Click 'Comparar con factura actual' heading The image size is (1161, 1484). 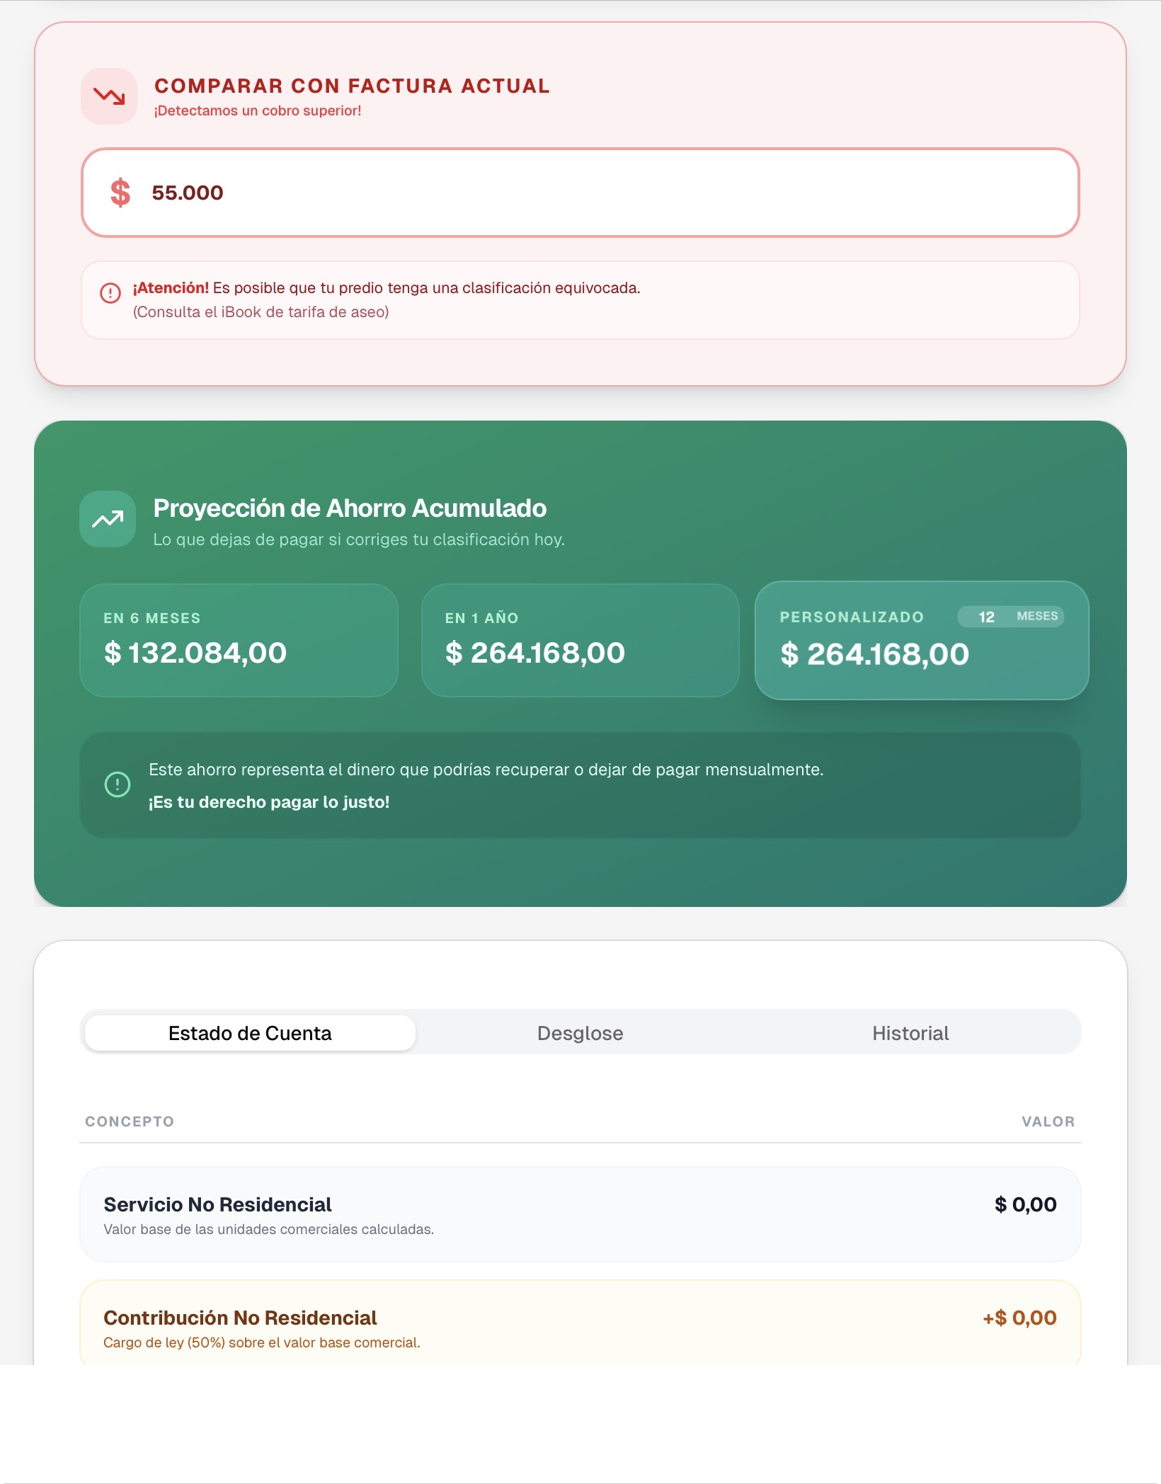coord(352,85)
